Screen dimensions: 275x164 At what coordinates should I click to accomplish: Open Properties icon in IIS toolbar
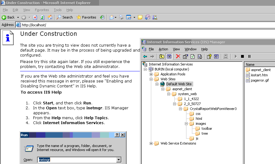point(185,57)
